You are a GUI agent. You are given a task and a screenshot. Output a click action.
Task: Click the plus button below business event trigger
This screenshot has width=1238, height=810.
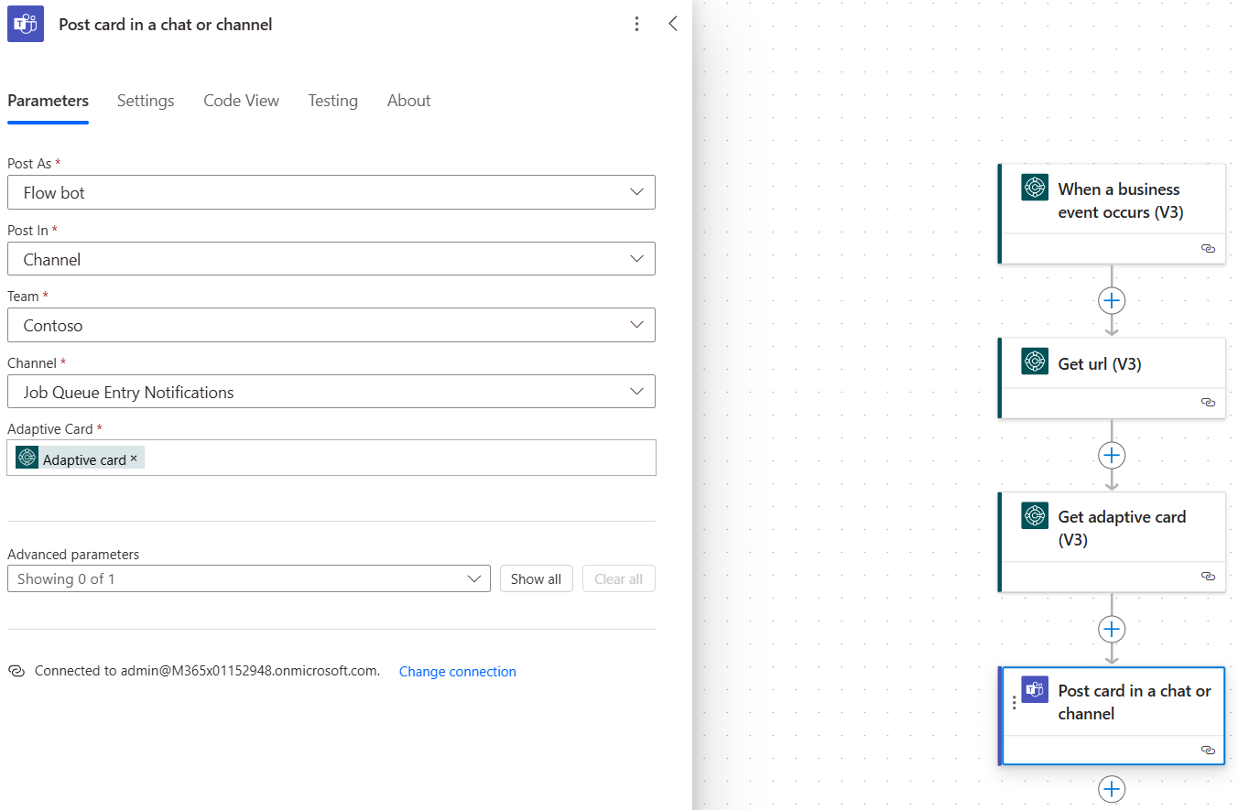pyautogui.click(x=1112, y=300)
